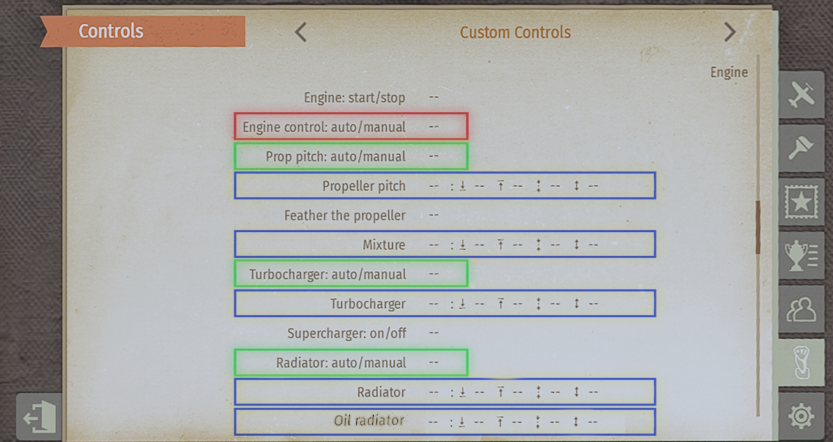Click the paintbrush customization icon
Image resolution: width=833 pixels, height=442 pixels.
(802, 148)
